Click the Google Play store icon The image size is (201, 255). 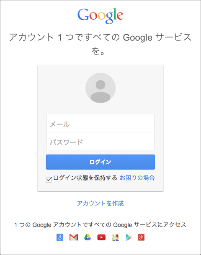[x=129, y=237]
